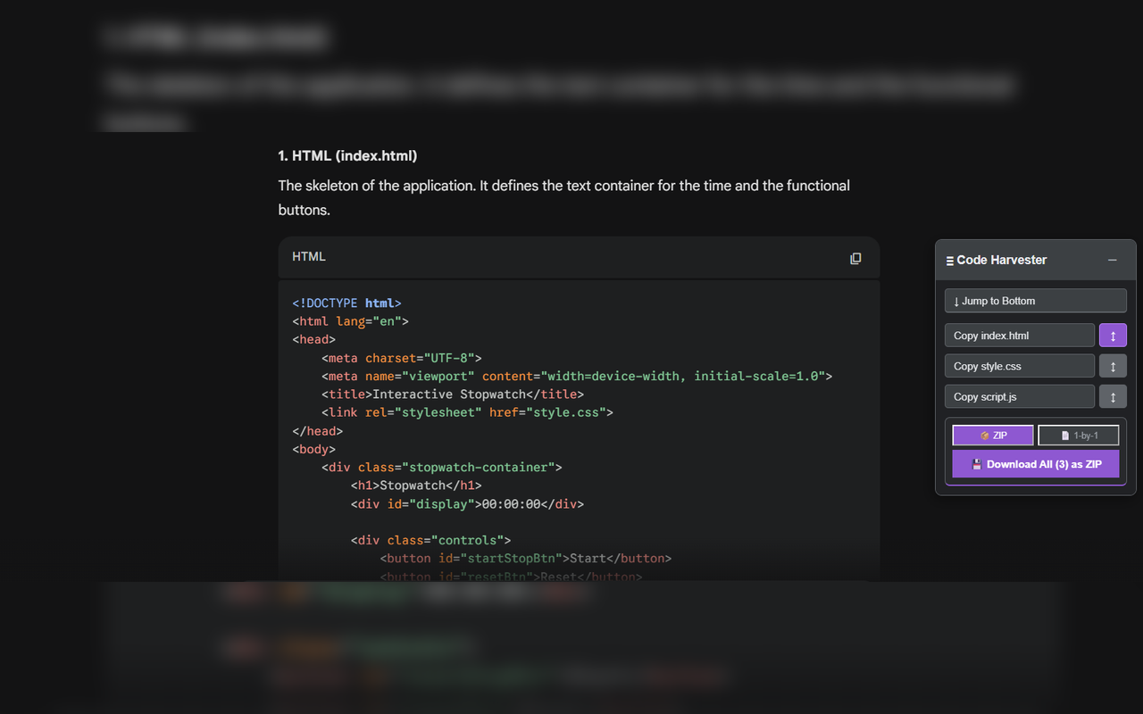The image size is (1143, 714).
Task: Toggle the purple scroll button beside Copy index.html
Action: [1113, 335]
